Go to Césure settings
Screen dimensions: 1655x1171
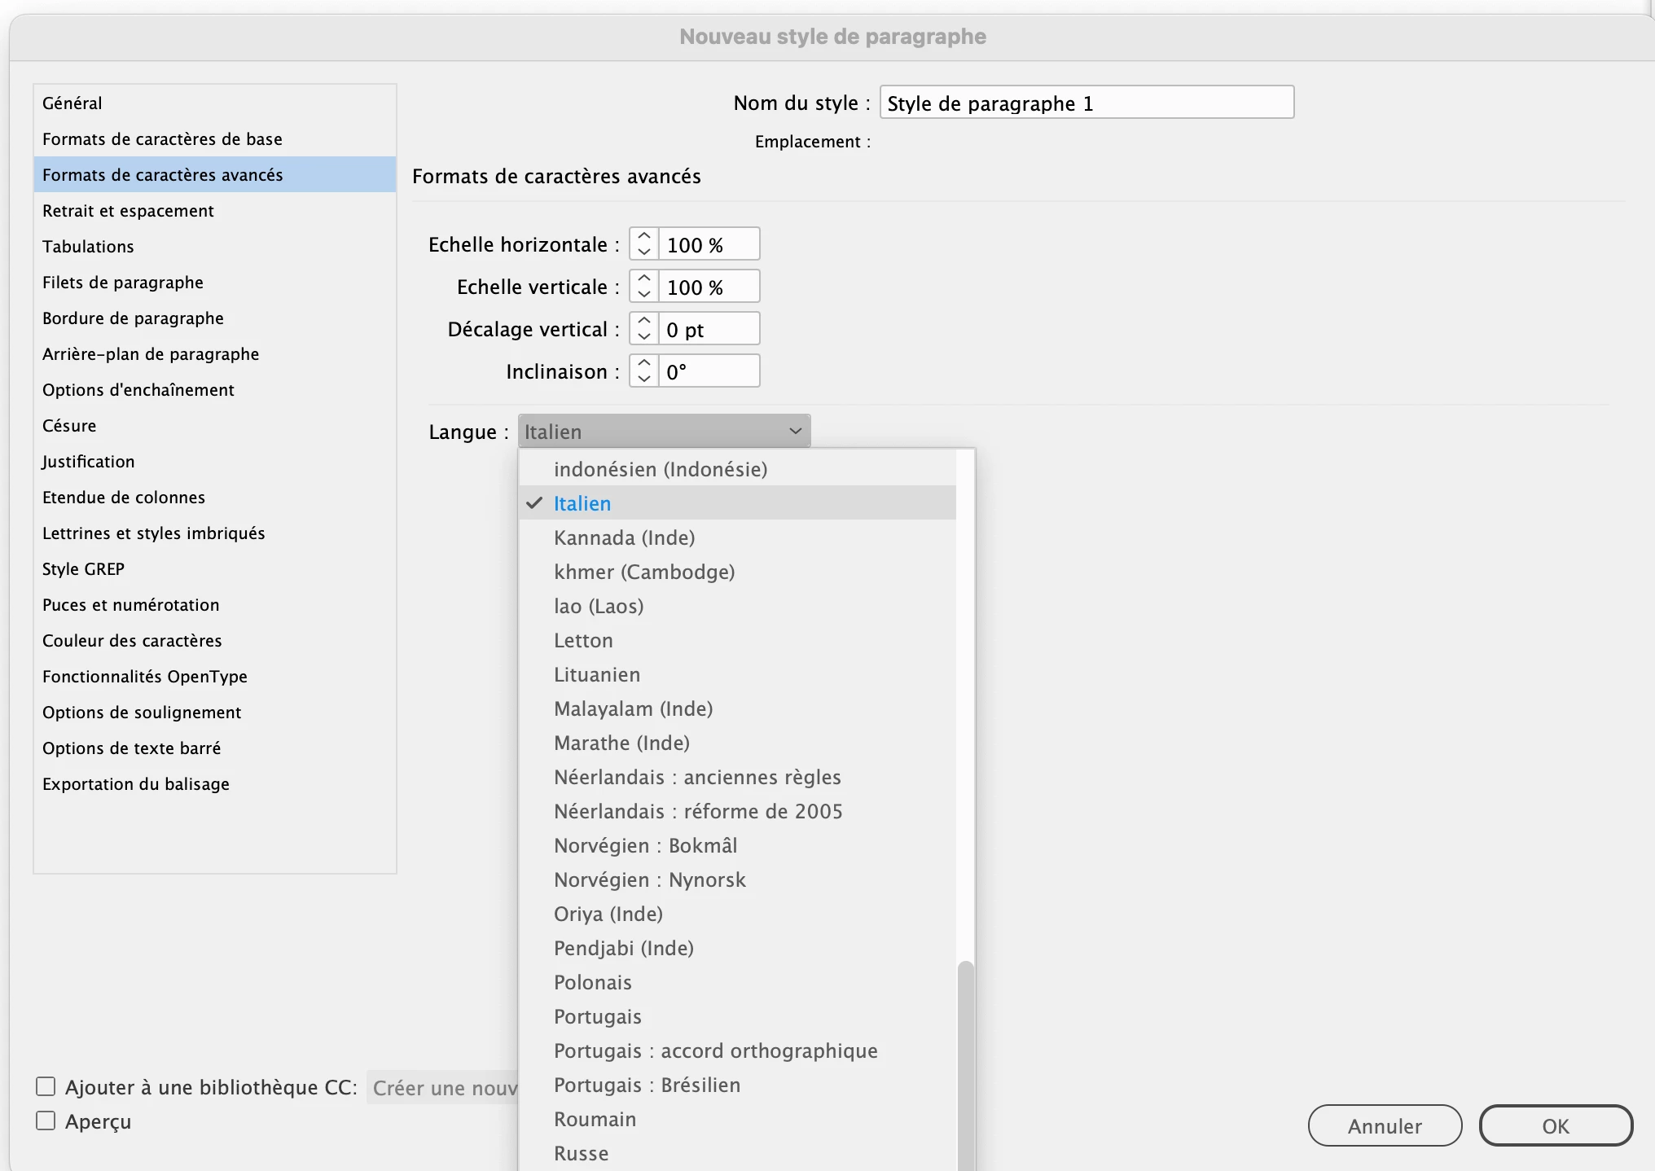click(x=69, y=426)
